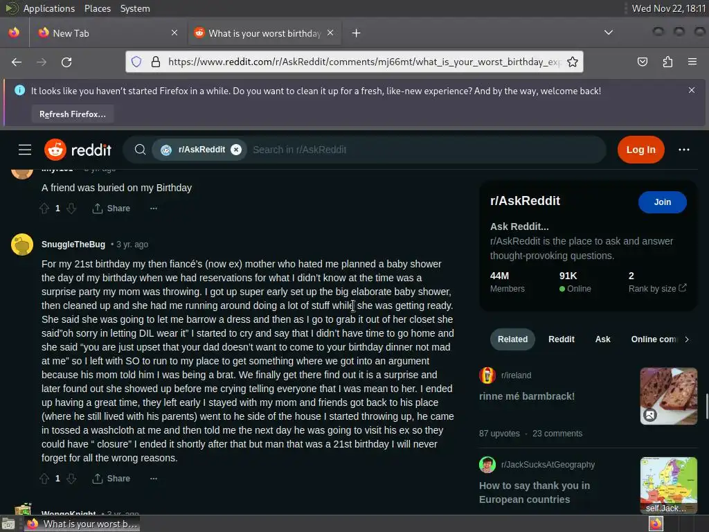The width and height of the screenshot is (709, 532).
Task: Reload the current page
Action: click(66, 62)
